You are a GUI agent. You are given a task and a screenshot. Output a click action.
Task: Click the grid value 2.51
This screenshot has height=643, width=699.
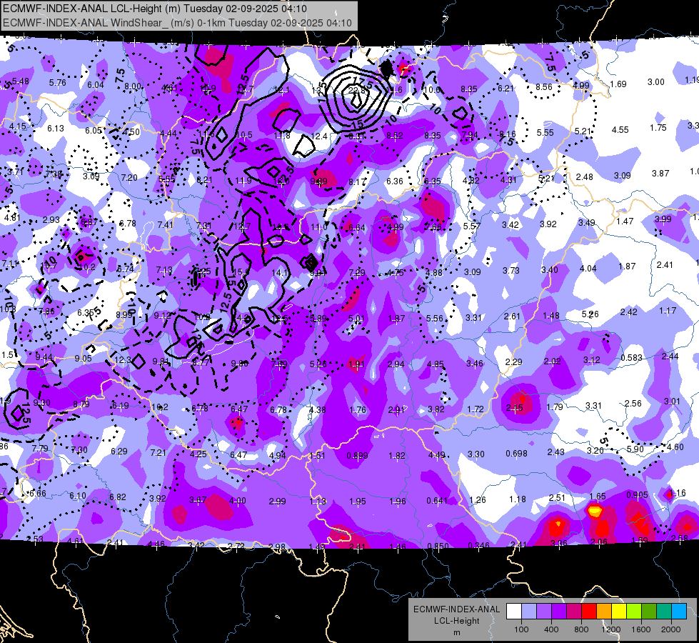click(x=557, y=497)
